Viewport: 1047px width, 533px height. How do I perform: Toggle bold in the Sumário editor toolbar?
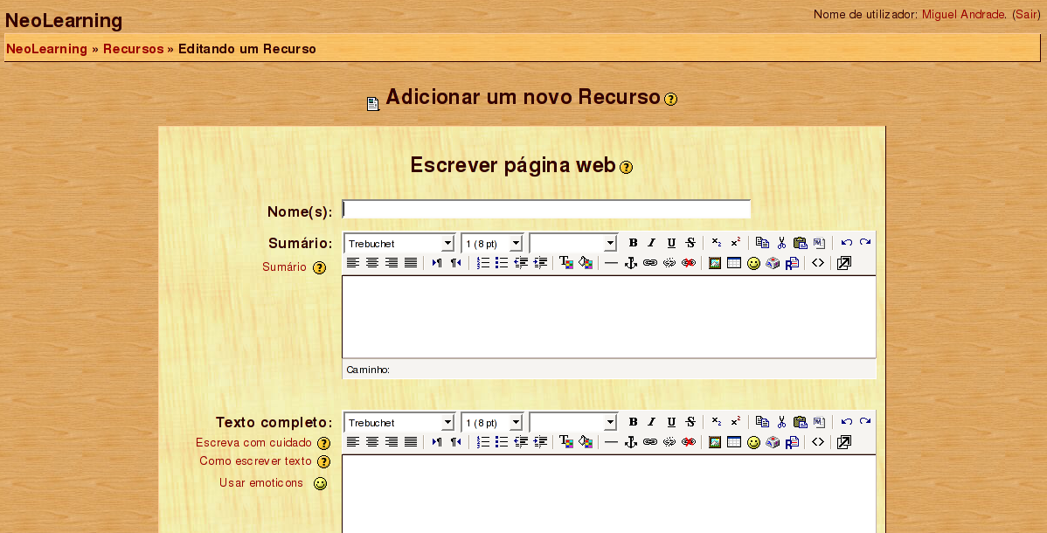[633, 243]
